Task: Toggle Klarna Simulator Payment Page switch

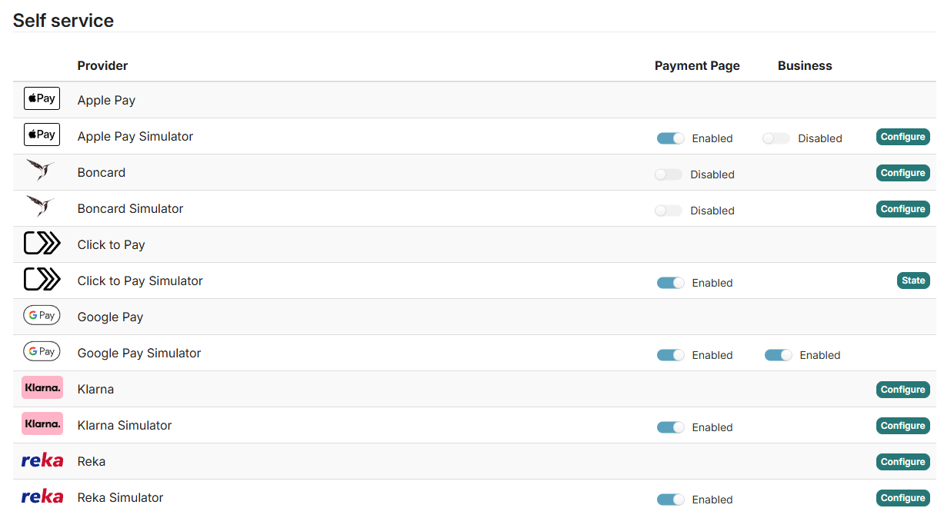Action: pyautogui.click(x=670, y=427)
